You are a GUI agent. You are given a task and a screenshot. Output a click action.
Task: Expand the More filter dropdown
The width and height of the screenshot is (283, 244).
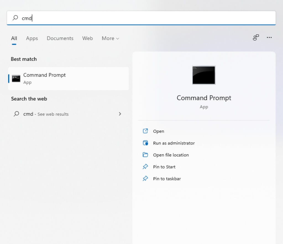point(110,38)
